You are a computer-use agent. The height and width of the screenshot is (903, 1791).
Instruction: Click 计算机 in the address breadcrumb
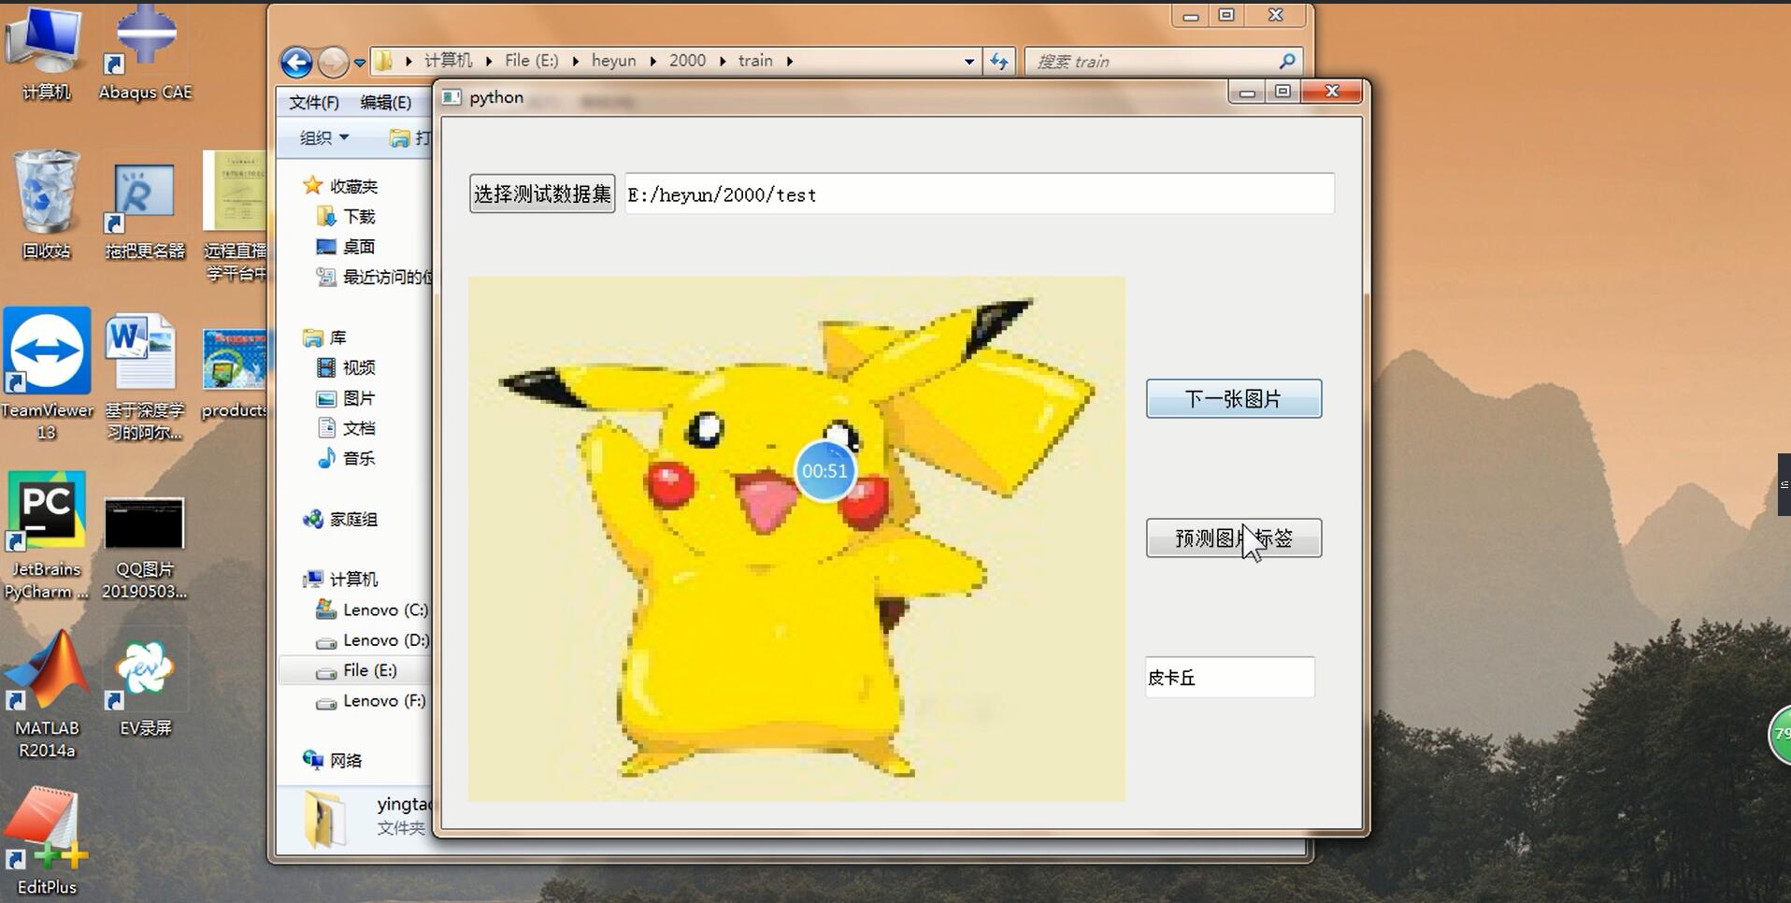[449, 61]
